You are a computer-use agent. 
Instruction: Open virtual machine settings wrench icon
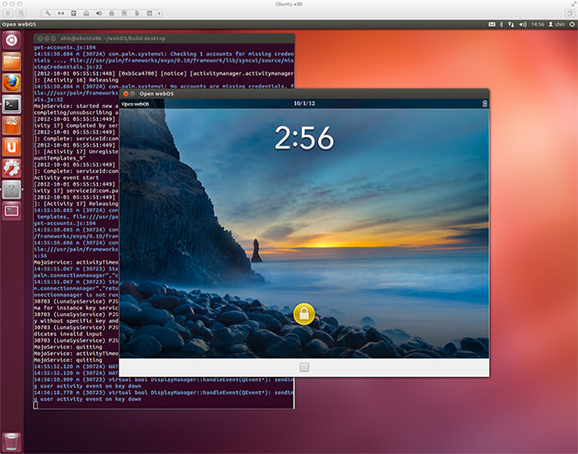pos(48,13)
